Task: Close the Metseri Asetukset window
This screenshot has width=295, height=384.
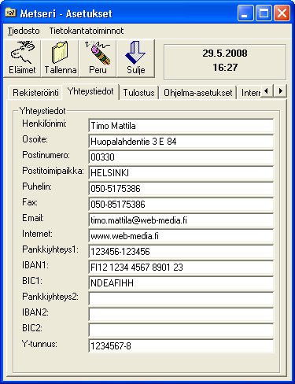Action: (x=282, y=13)
